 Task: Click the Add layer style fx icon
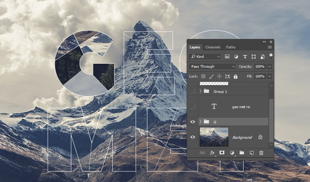click(213, 153)
